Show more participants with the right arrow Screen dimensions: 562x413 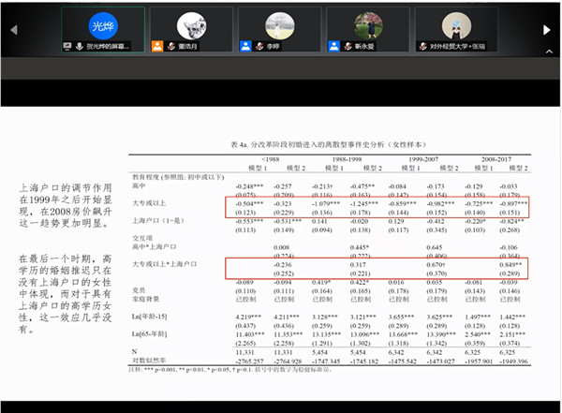click(549, 29)
